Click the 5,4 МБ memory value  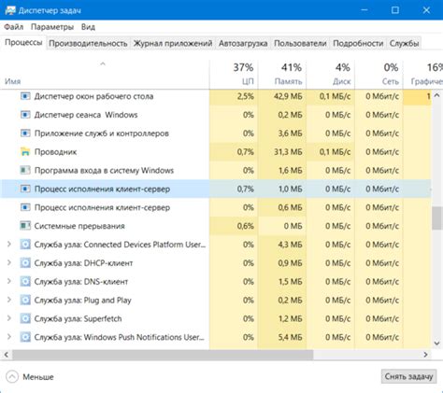coord(290,337)
